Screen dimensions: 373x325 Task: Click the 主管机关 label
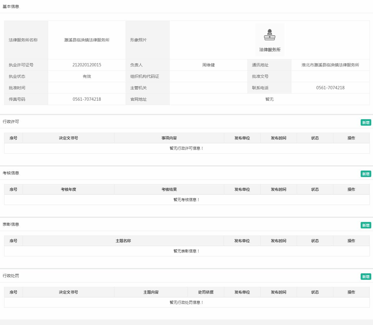pos(139,88)
